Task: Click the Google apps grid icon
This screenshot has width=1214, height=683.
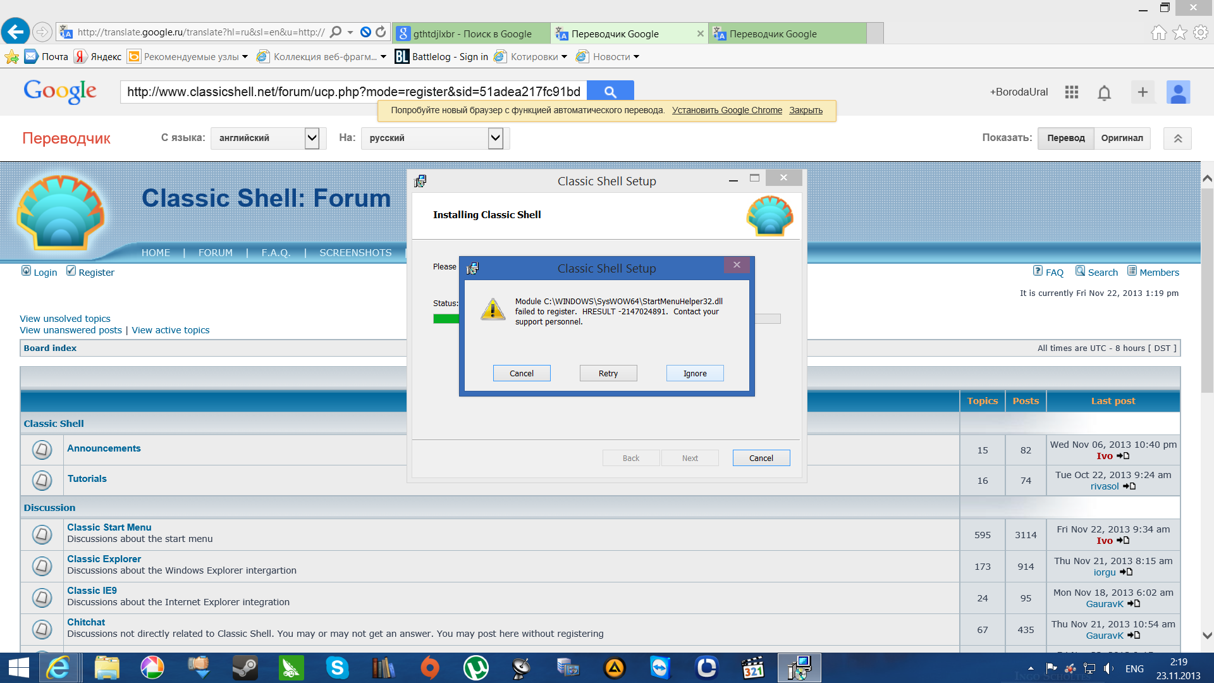Action: click(1071, 92)
